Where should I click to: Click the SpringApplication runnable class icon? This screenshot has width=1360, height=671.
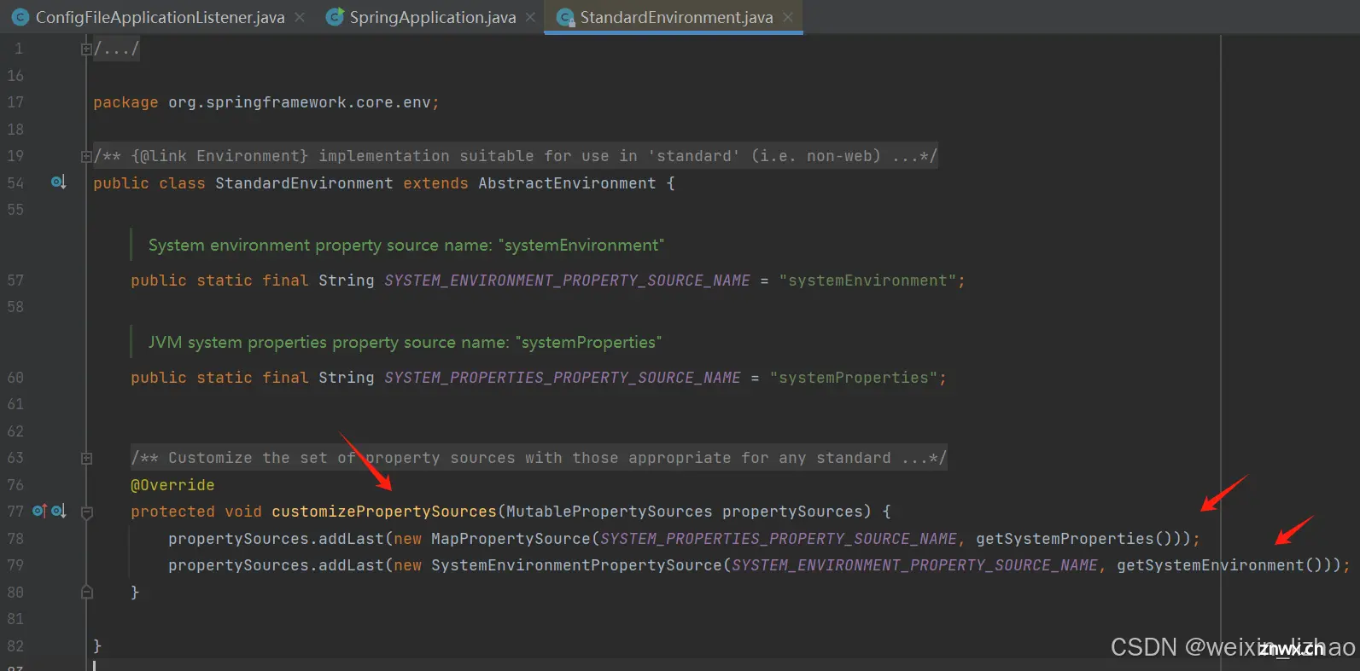pos(336,16)
